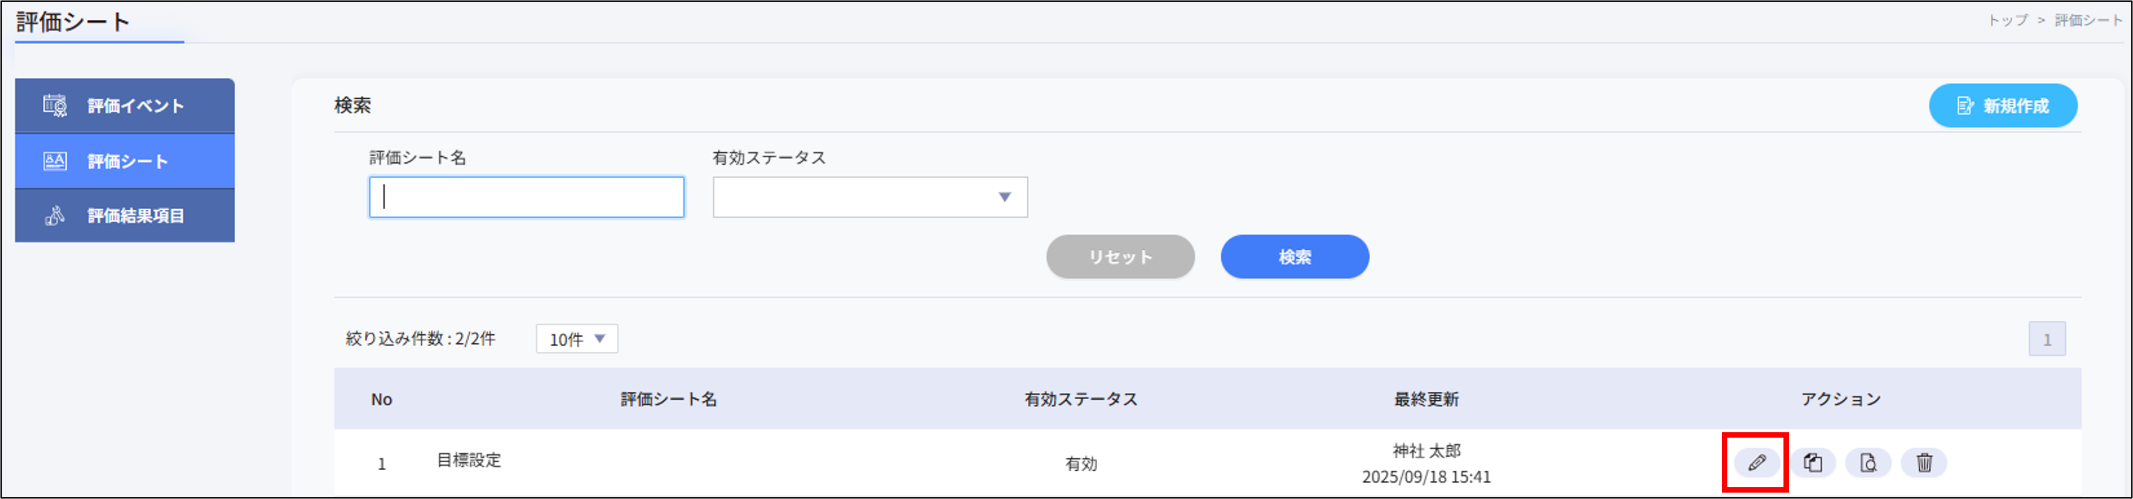Switch to 評価イベント in the side menu

click(x=125, y=105)
